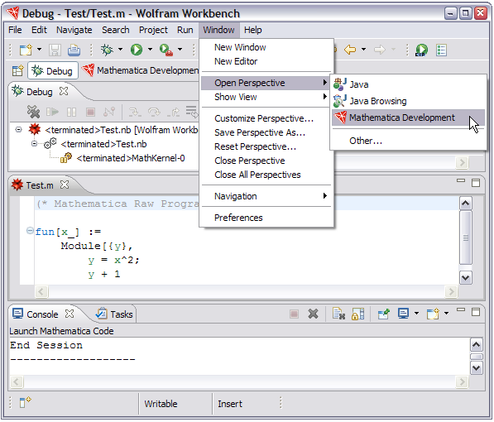Open the Navigate menu
Image resolution: width=494 pixels, height=422 pixels.
click(74, 30)
